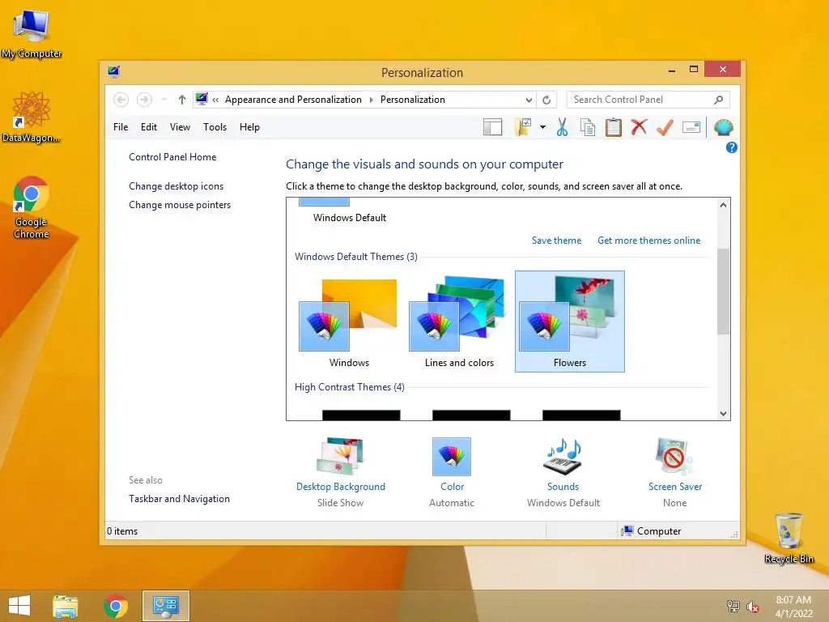Click the Forward navigation arrow
Screen dimensions: 829x622
(144, 100)
